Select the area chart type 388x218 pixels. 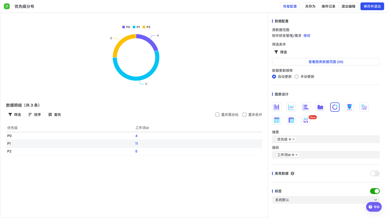(320, 107)
